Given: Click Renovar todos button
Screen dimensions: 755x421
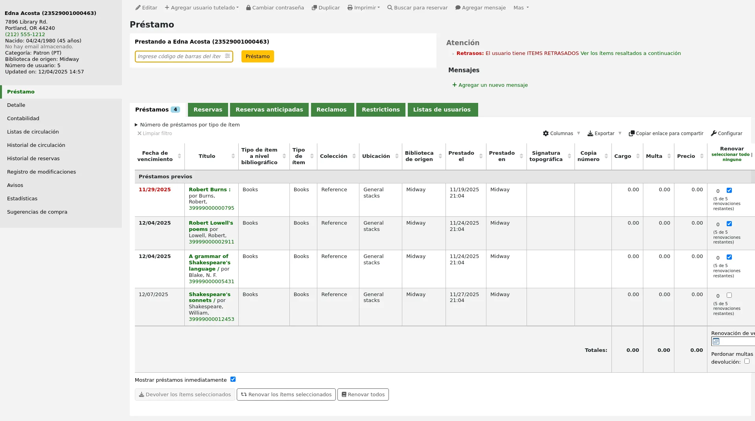Looking at the screenshot, I should (363, 395).
